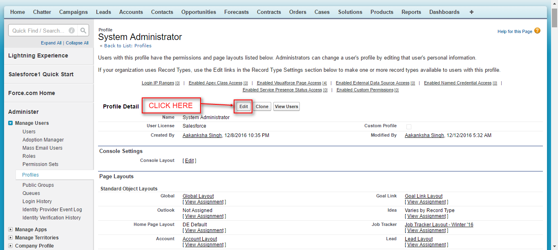558x250 pixels.
Task: Open the Login IP Ranges link
Action: 158,83
